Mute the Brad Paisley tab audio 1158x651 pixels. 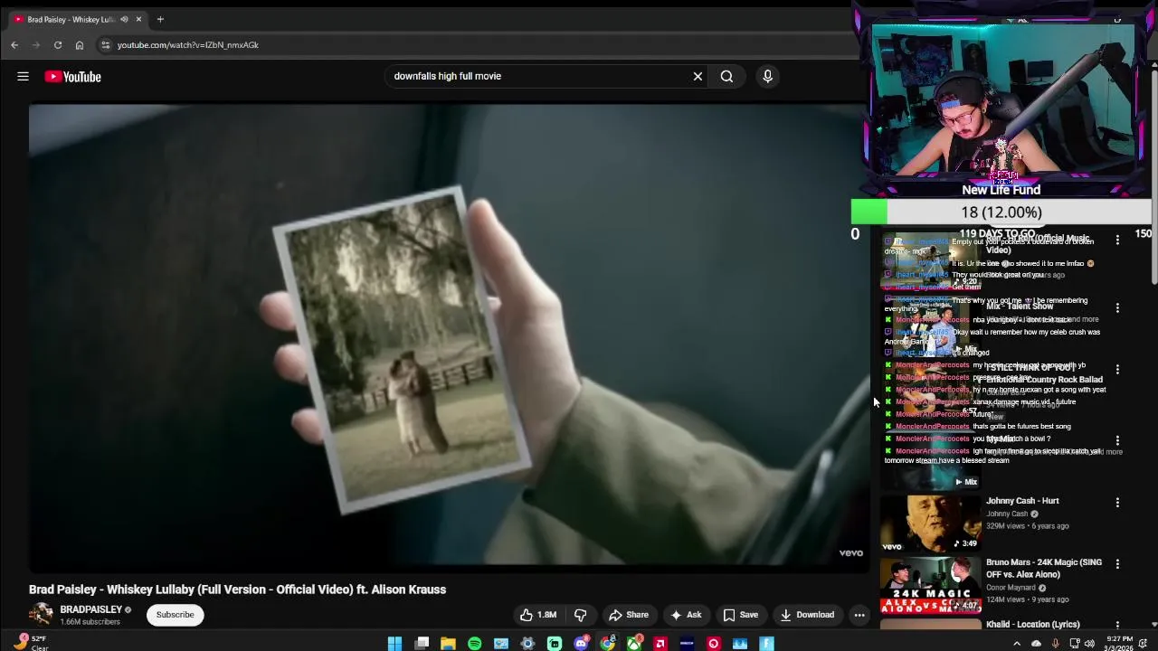coord(124,19)
